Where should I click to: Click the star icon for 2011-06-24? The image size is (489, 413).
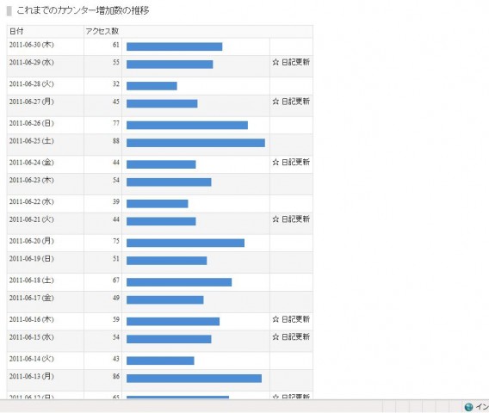click(275, 162)
